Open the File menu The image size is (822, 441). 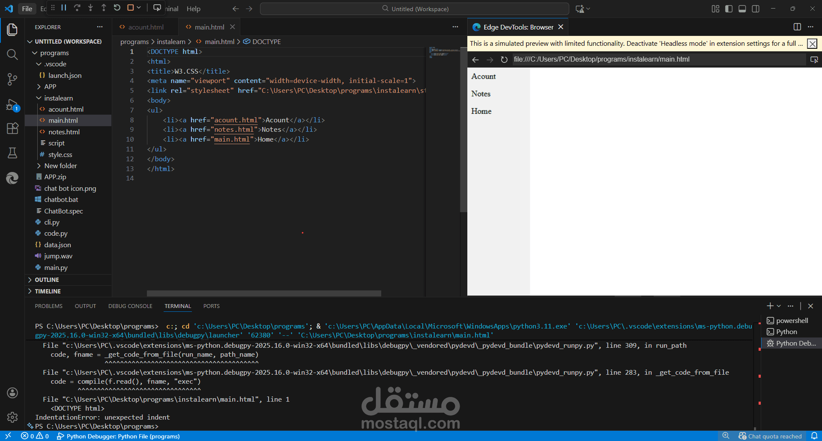[27, 9]
